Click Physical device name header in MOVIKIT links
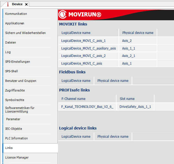 (138, 33)
